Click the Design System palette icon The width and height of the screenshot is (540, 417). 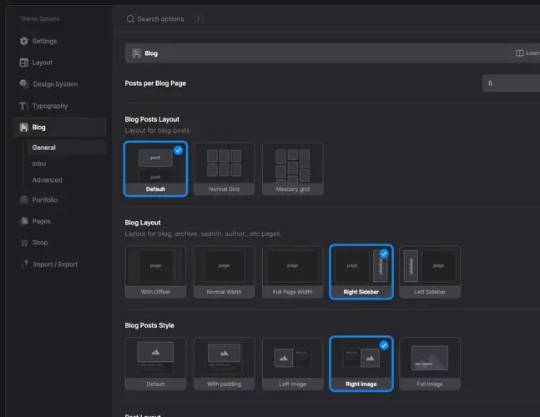click(x=24, y=84)
